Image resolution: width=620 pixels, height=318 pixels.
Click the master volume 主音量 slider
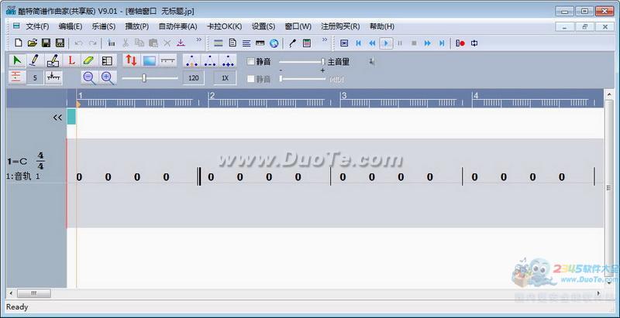(302, 62)
